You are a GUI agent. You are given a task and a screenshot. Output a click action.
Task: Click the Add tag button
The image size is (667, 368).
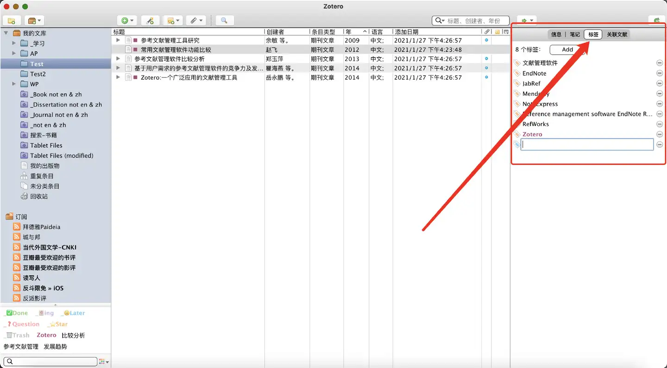point(567,50)
